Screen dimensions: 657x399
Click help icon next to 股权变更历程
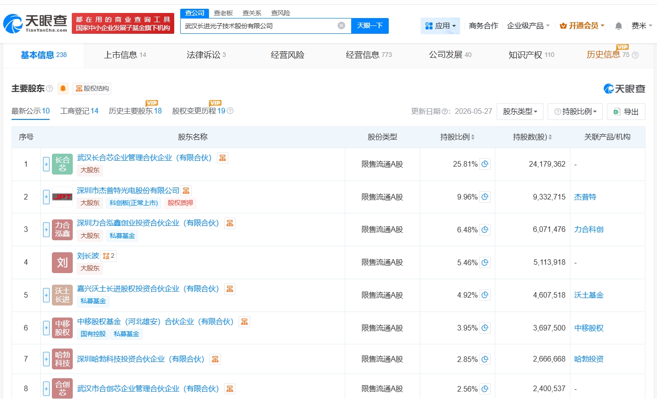[230, 111]
